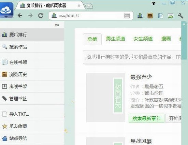The image size is (188, 145).
Task: Click the ranking icon inside address bar
Action: pyautogui.click(x=54, y=15)
